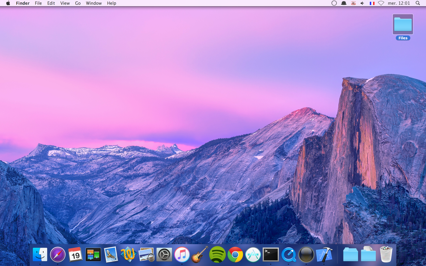Click the circle status icon in menu bar
Viewport: 426px width, 266px height.
click(334, 3)
